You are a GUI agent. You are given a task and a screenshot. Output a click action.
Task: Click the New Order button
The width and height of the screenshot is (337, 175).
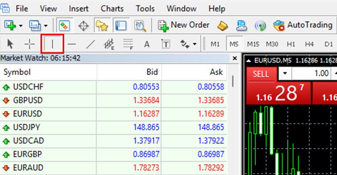[x=184, y=25]
